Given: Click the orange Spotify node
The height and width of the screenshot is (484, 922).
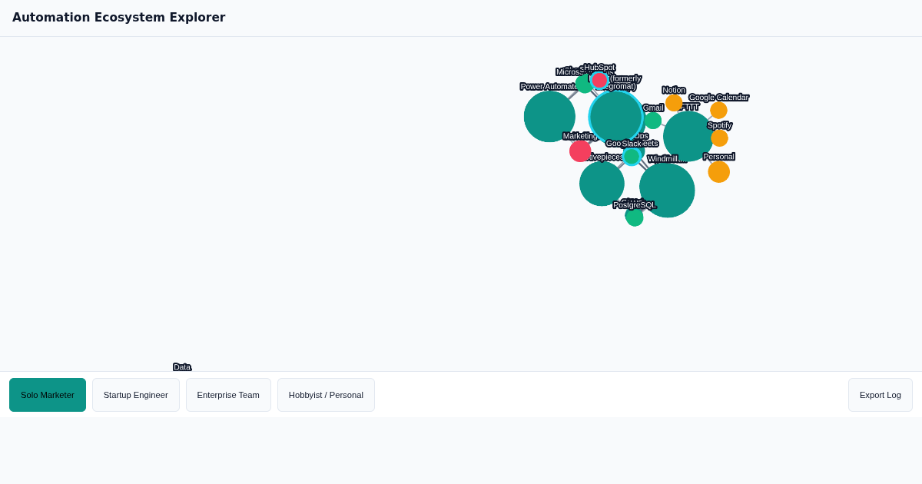Looking at the screenshot, I should pos(720,138).
